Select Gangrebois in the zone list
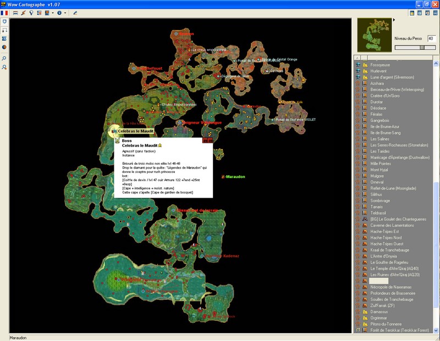The width and height of the screenshot is (440, 341). [x=380, y=120]
